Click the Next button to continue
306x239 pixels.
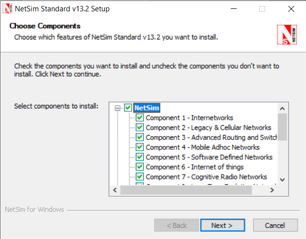coord(222,225)
